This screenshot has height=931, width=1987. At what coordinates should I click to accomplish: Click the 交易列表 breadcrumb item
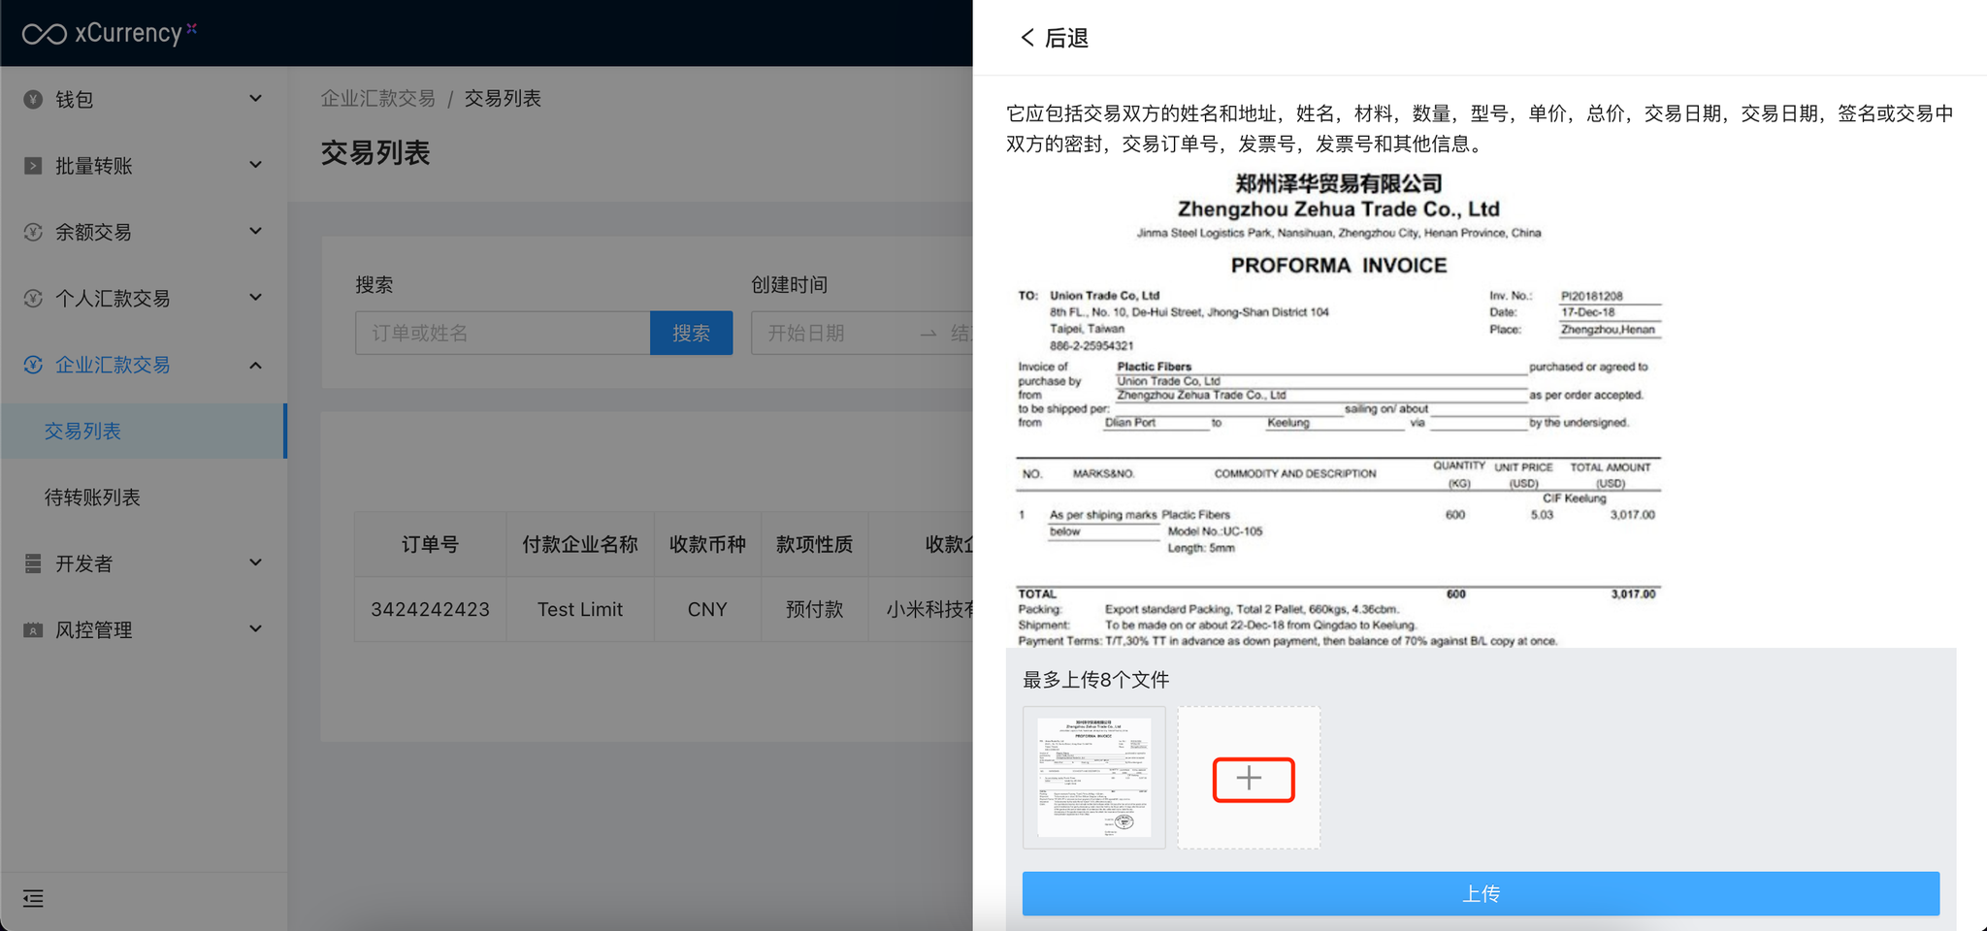pos(503,98)
